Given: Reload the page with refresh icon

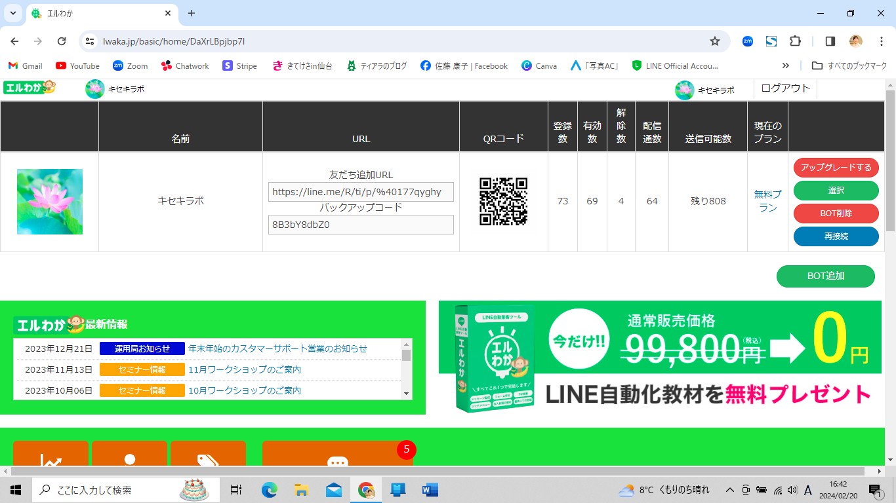Looking at the screenshot, I should click(62, 41).
